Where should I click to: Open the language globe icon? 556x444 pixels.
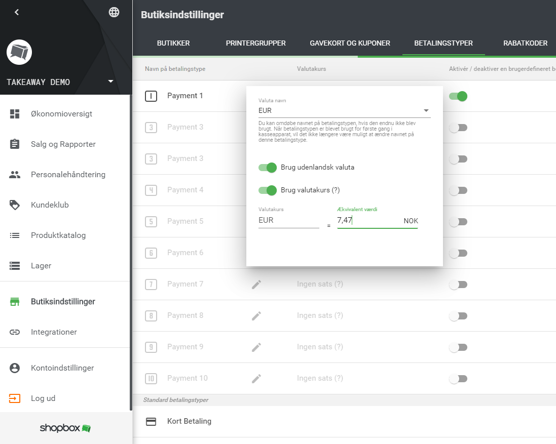coord(114,12)
